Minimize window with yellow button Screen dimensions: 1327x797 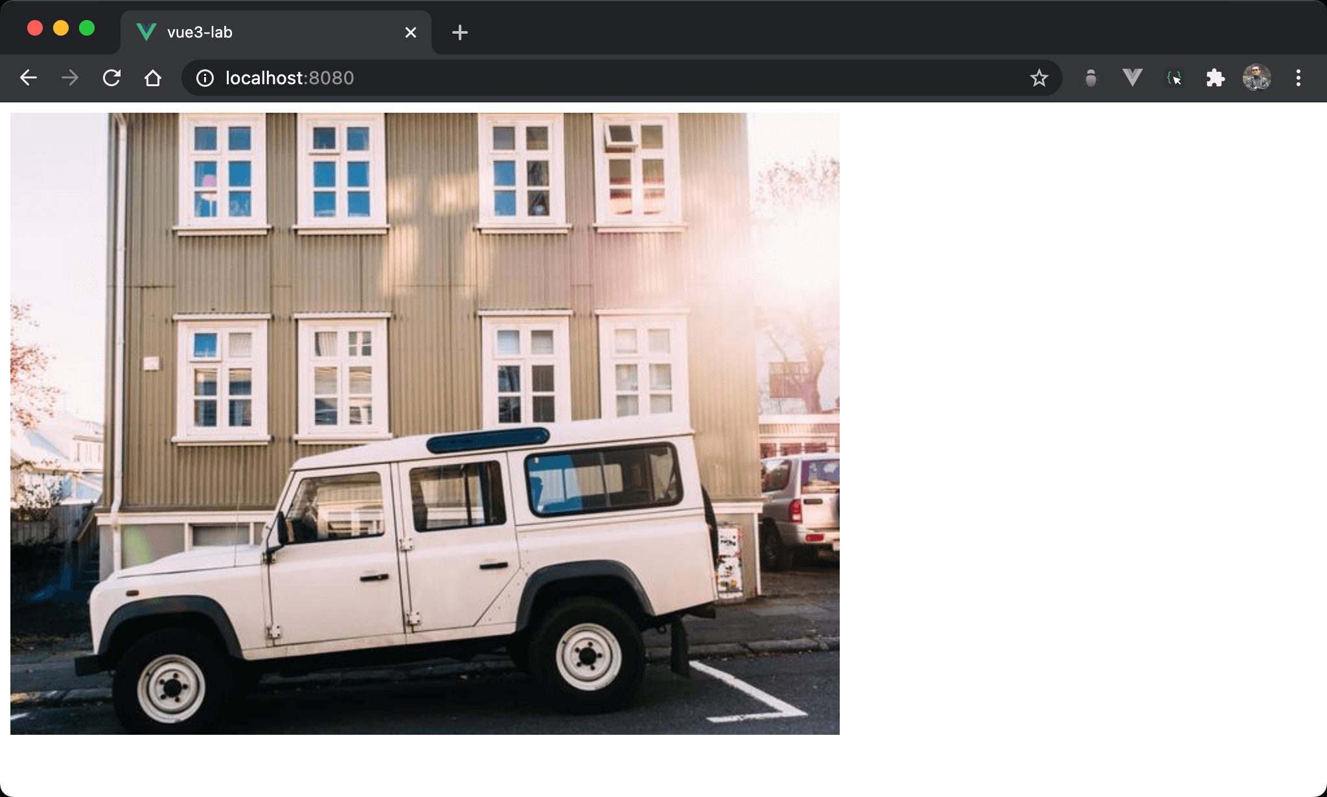point(61,29)
